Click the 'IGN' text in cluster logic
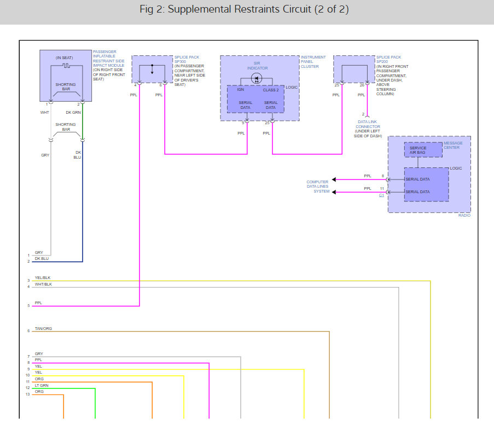This screenshot has width=494, height=435. [x=240, y=90]
